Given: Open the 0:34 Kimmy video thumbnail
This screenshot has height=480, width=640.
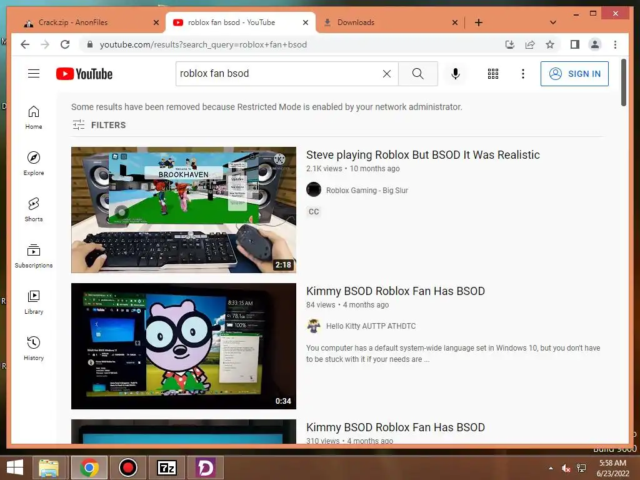Looking at the screenshot, I should pyautogui.click(x=184, y=346).
